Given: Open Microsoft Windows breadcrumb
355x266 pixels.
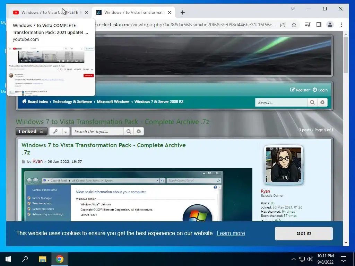Looking at the screenshot, I should tap(113, 101).
